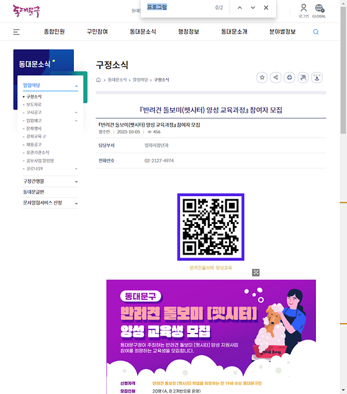Viewport: 347px width, 394px height.
Task: Click 동대문소식 in the breadcrumb
Action: click(x=117, y=80)
